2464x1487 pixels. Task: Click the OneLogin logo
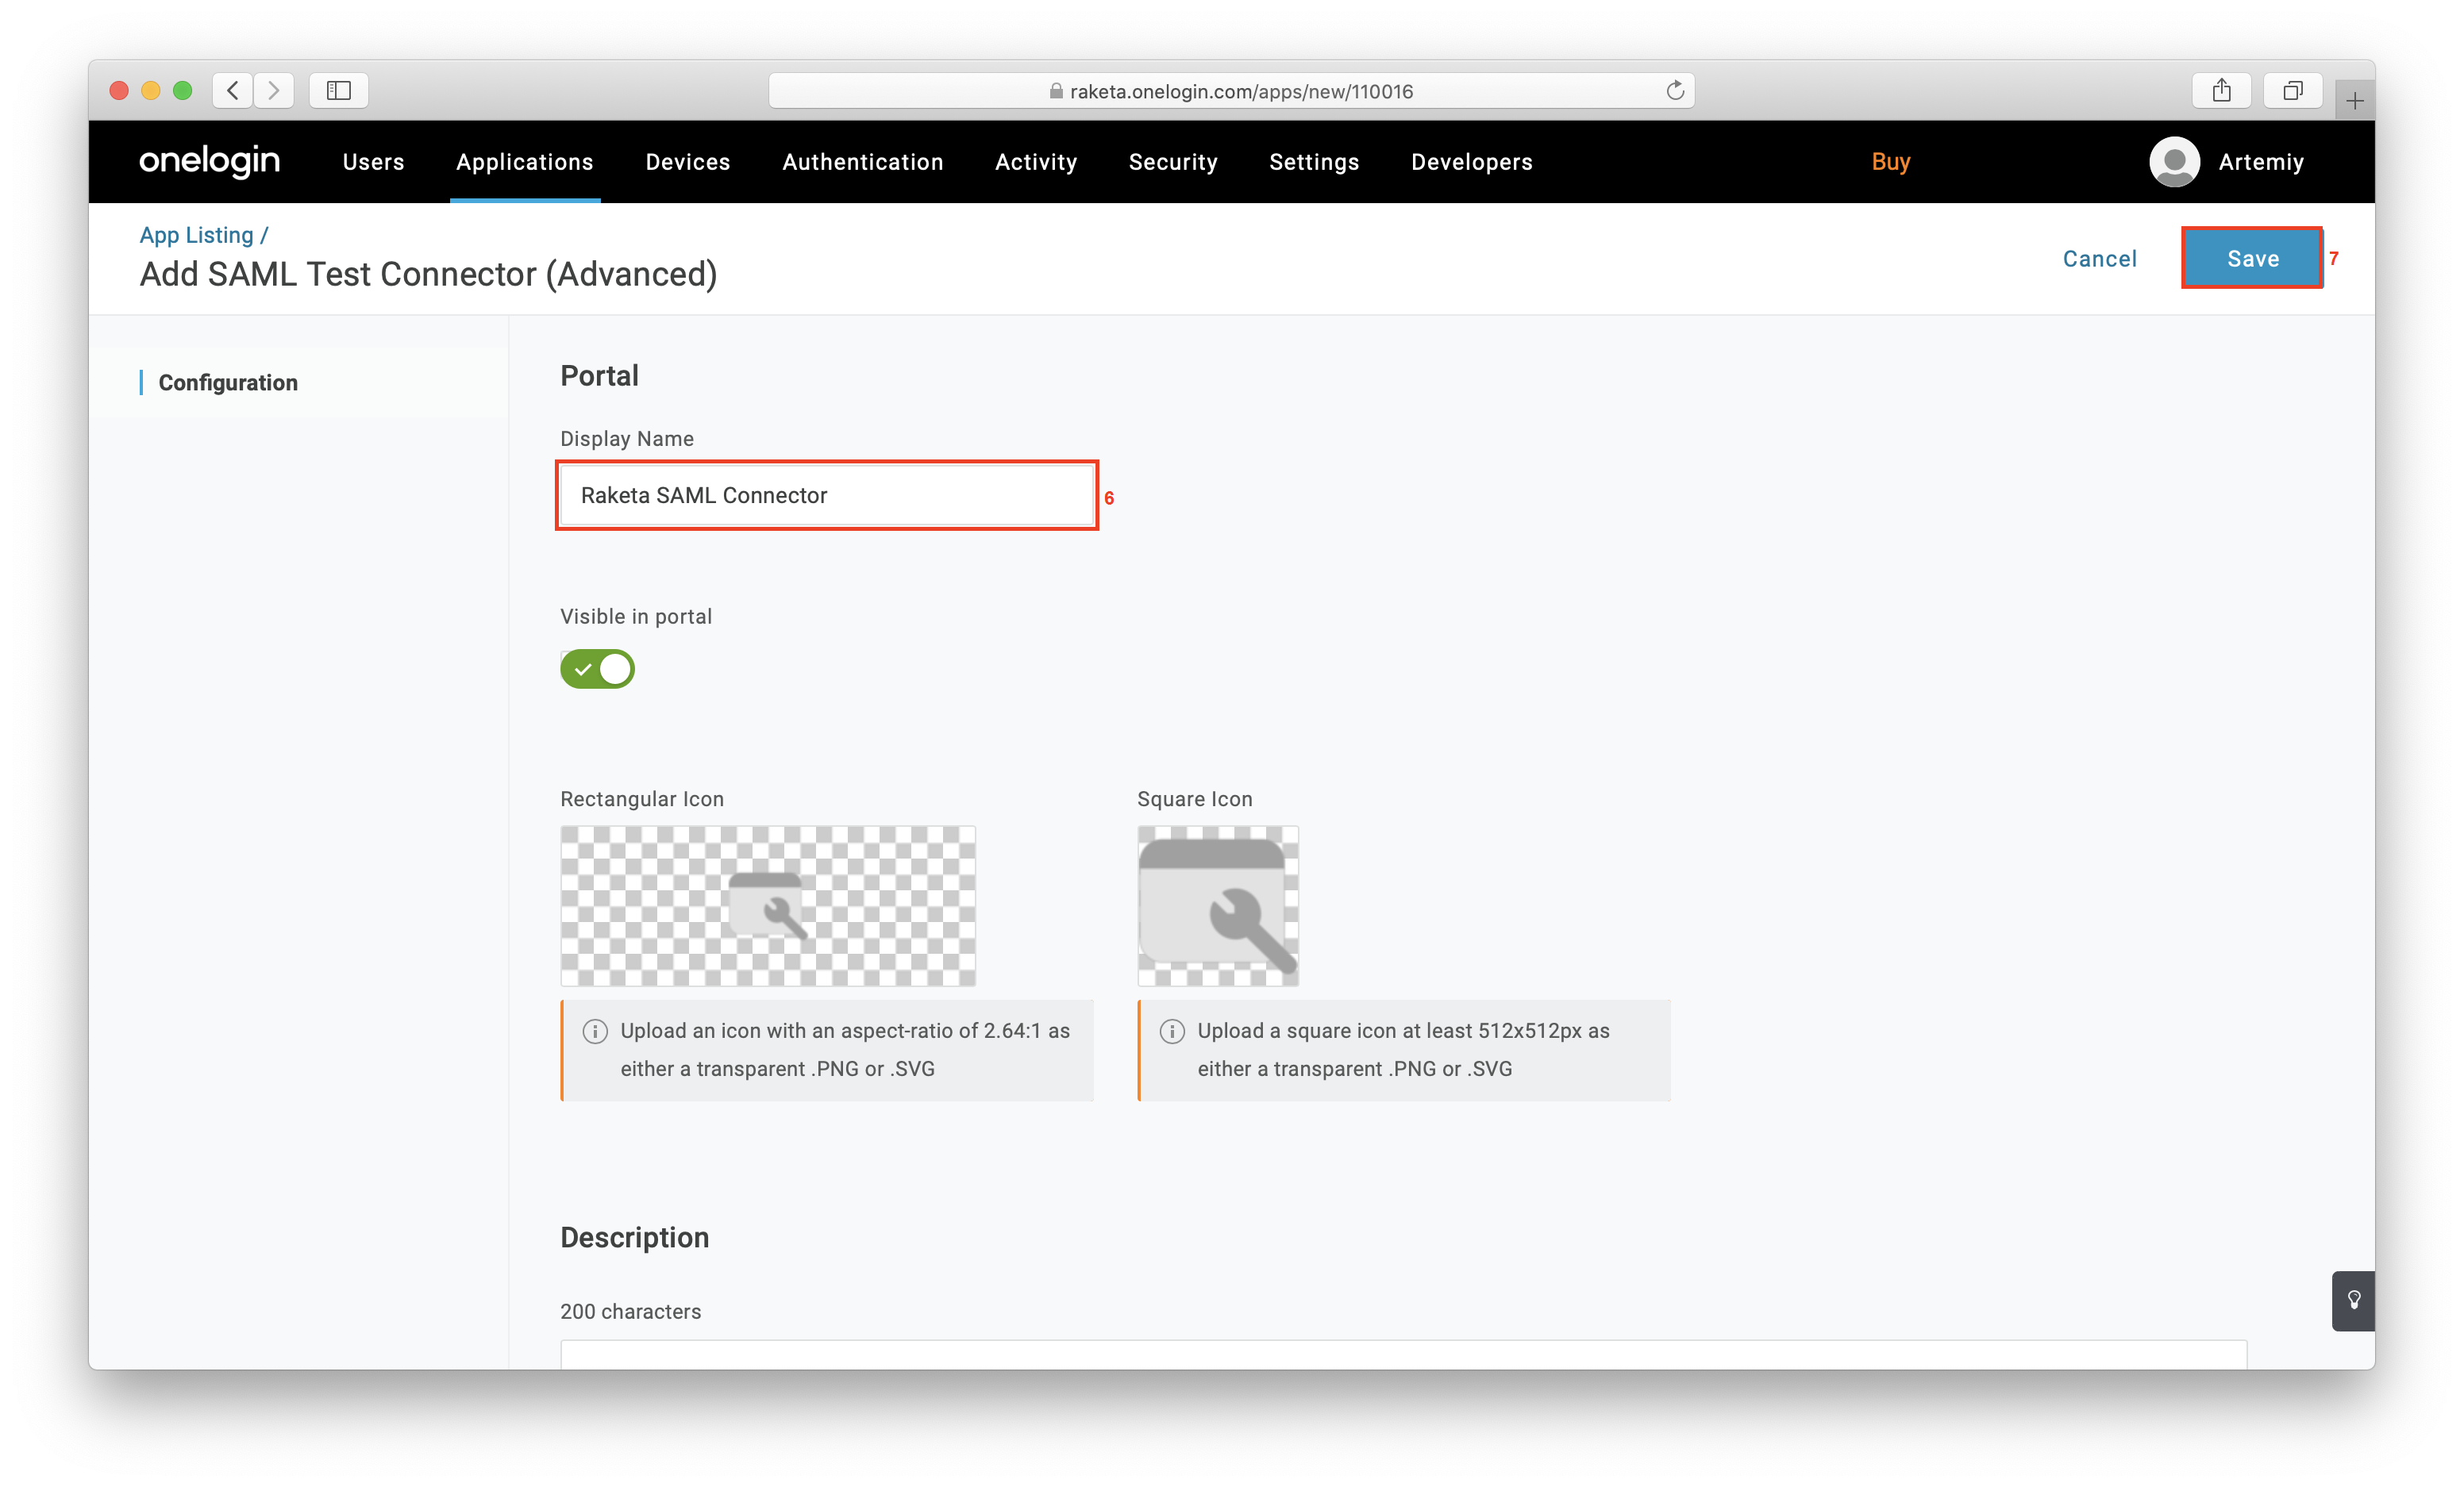coord(209,161)
